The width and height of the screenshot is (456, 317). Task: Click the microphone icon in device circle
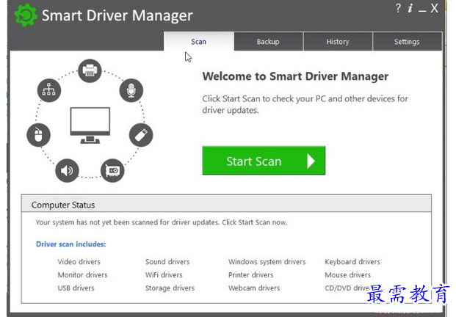coord(131,90)
